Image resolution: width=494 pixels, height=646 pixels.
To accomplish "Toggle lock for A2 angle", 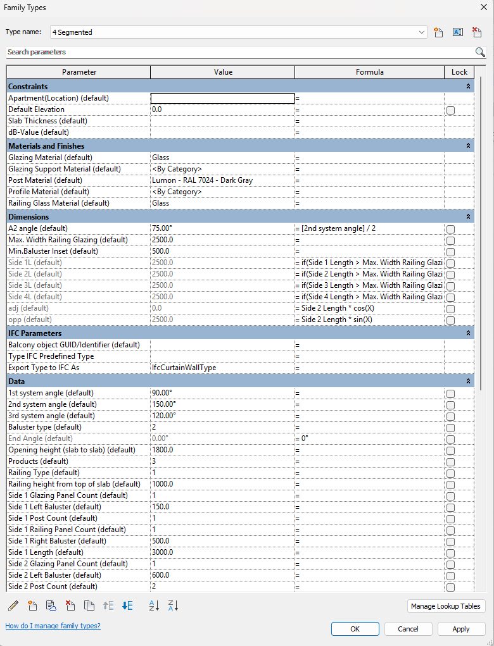I will (450, 229).
